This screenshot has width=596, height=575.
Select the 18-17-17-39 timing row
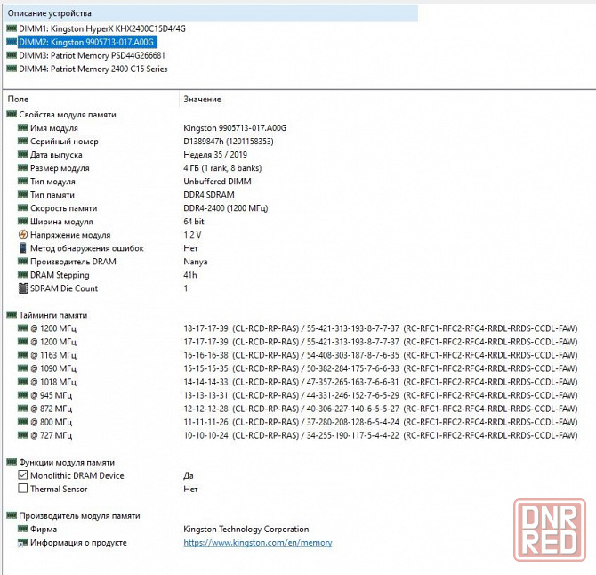click(x=298, y=328)
